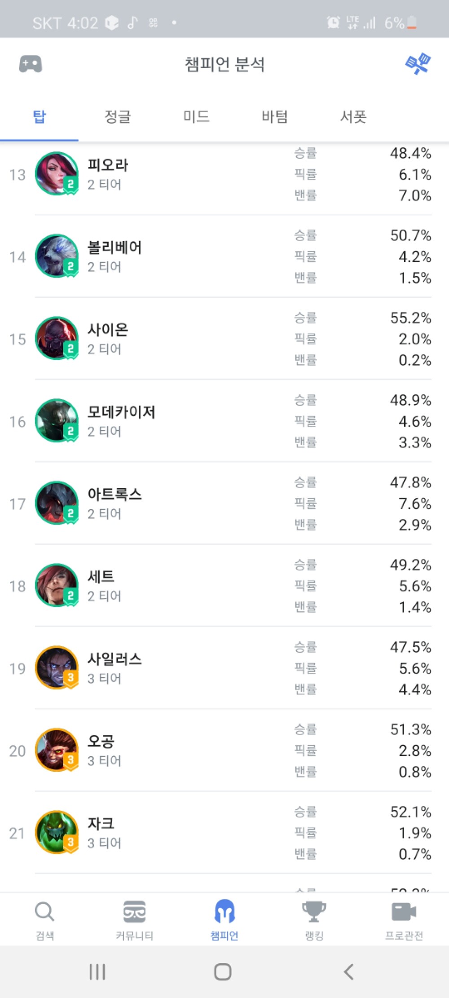Image resolution: width=449 pixels, height=998 pixels.
Task: Go to 커뮤니티 community icon
Action: tap(134, 913)
